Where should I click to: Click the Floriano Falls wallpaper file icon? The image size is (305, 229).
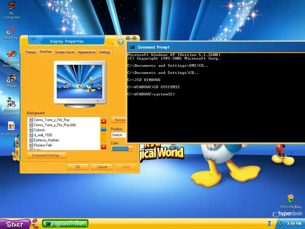31,145
